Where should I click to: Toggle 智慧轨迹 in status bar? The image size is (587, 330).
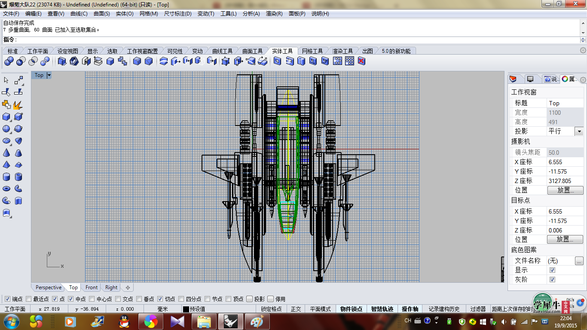(382, 309)
